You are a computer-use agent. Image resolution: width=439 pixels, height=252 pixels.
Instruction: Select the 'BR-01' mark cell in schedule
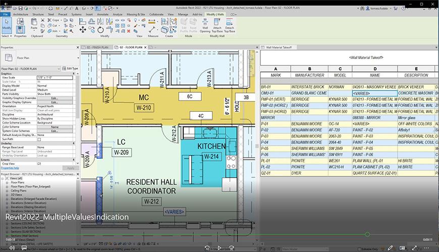coord(275,87)
